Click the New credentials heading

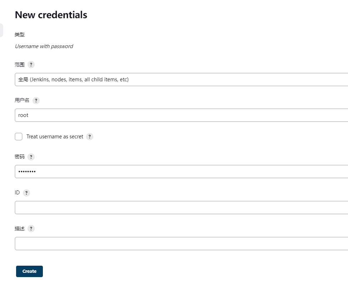coord(51,15)
